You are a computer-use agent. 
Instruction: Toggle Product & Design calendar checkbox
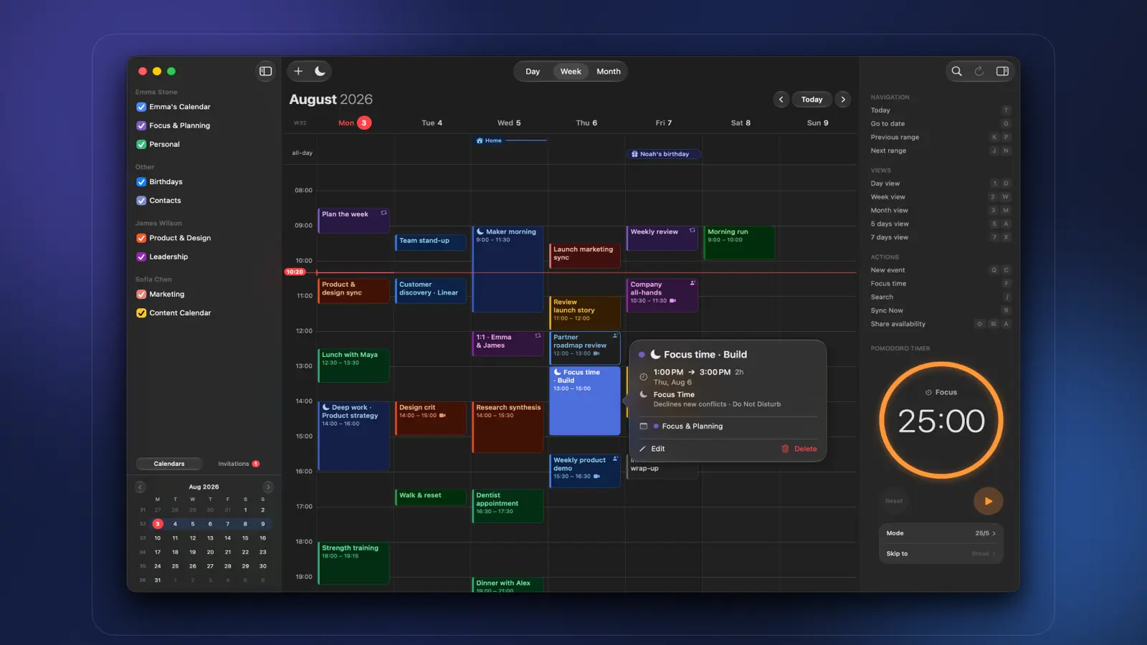(141, 238)
